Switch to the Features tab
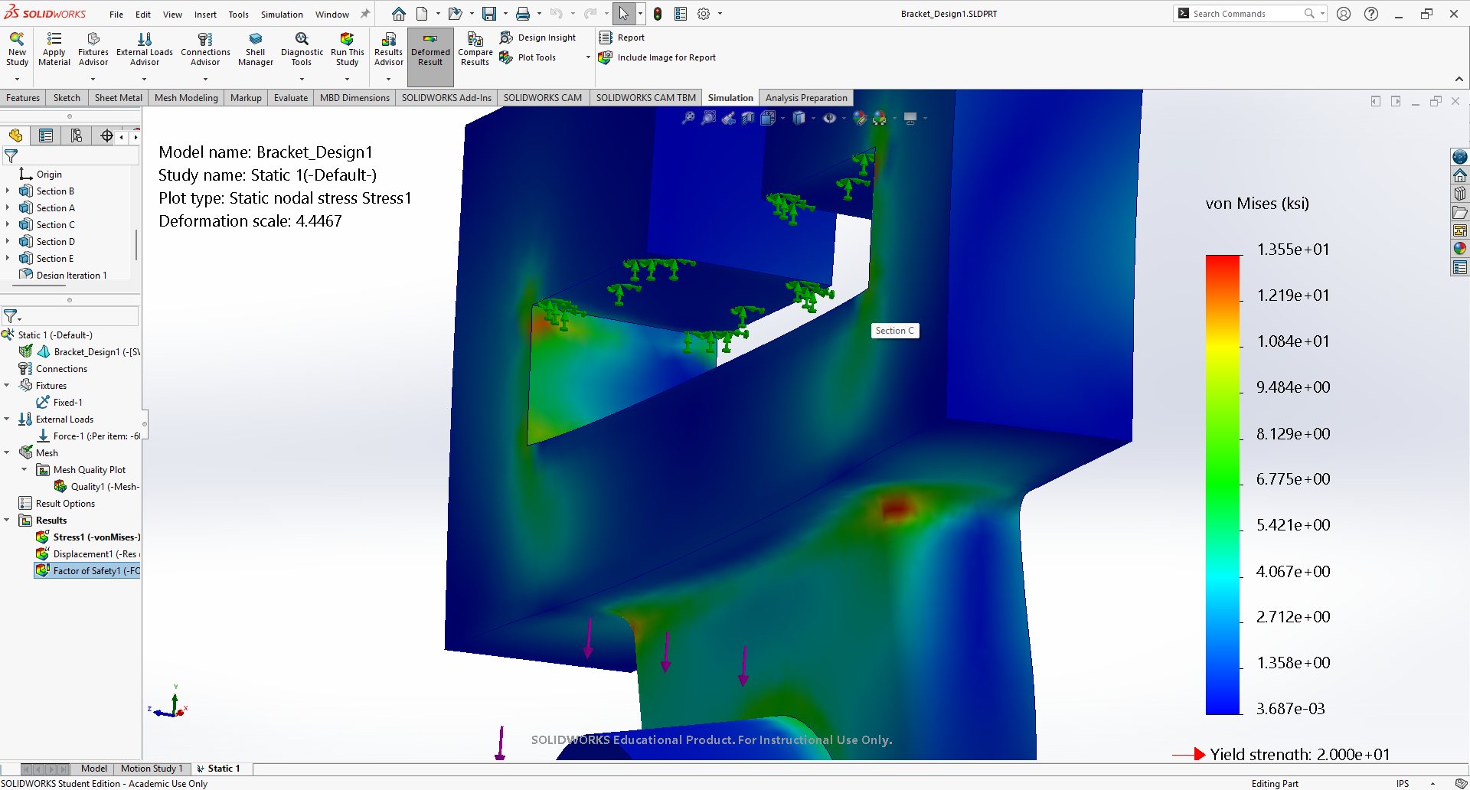 coord(23,98)
